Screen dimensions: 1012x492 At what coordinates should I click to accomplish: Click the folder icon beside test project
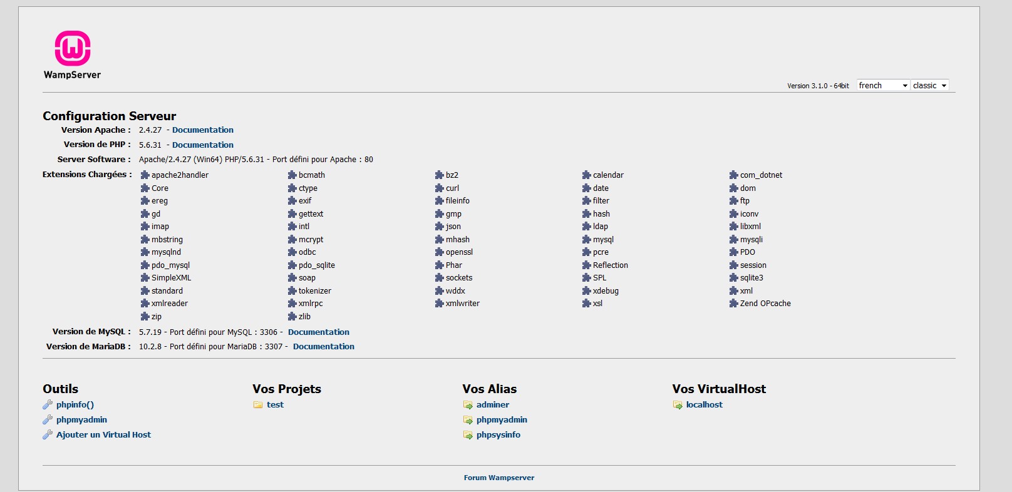tap(258, 405)
